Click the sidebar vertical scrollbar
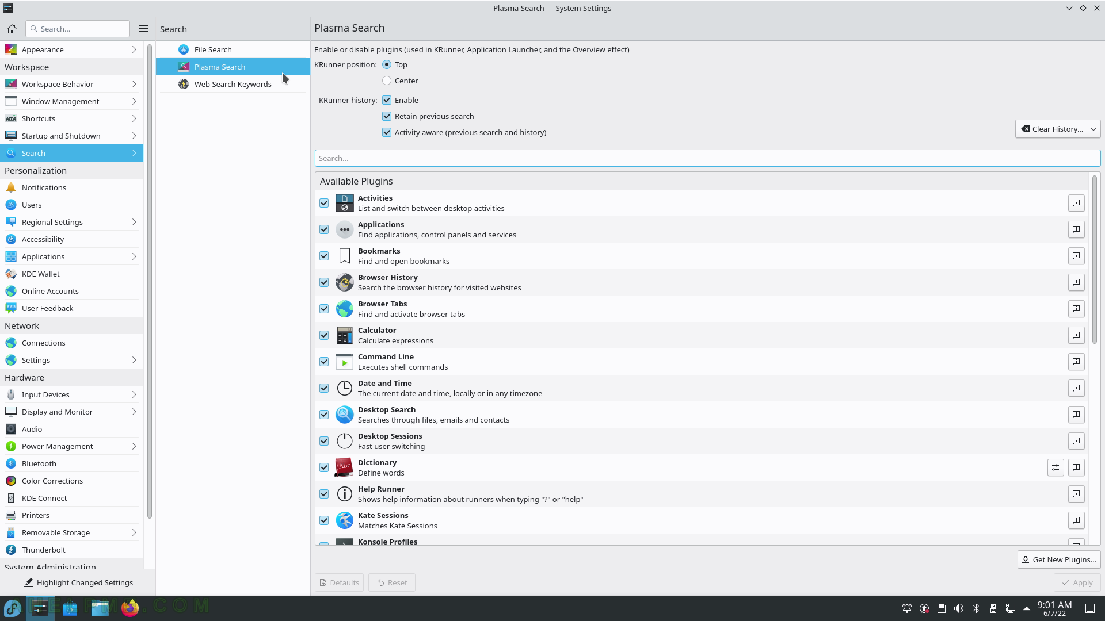The width and height of the screenshot is (1105, 621). click(150, 281)
